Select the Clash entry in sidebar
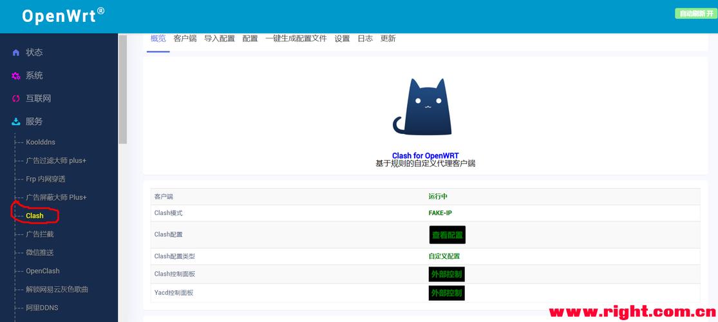This screenshot has height=322, width=718. pos(35,216)
